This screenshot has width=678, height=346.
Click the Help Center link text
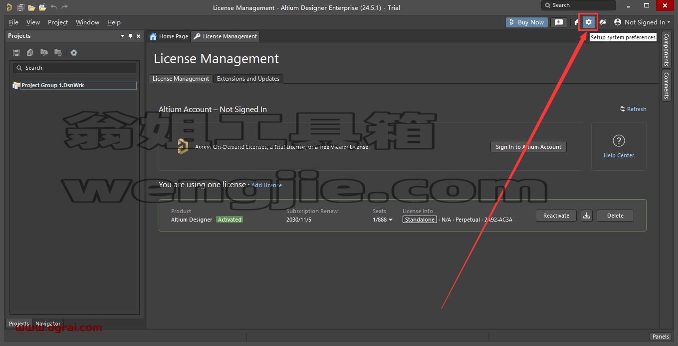coord(619,155)
